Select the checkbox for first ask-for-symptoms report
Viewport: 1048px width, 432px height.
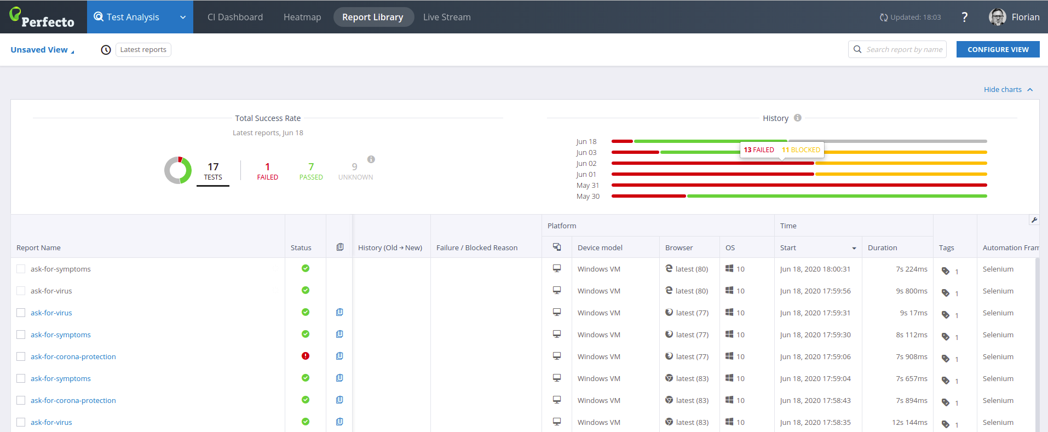[x=21, y=269]
